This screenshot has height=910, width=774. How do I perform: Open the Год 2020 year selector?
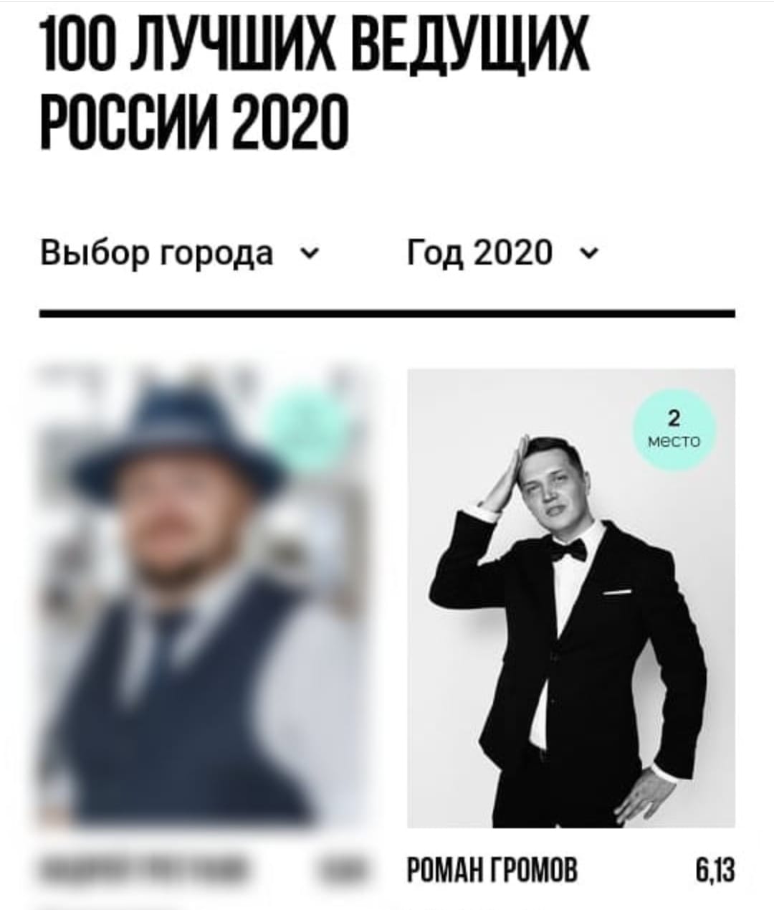(502, 253)
